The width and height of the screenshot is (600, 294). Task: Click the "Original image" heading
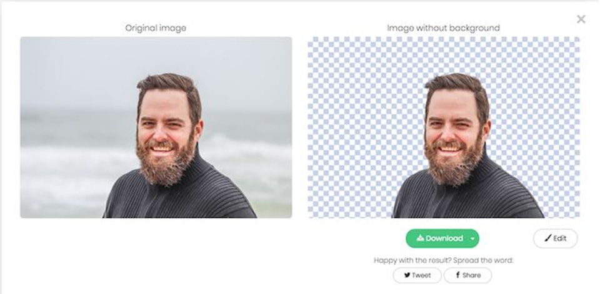(x=156, y=28)
